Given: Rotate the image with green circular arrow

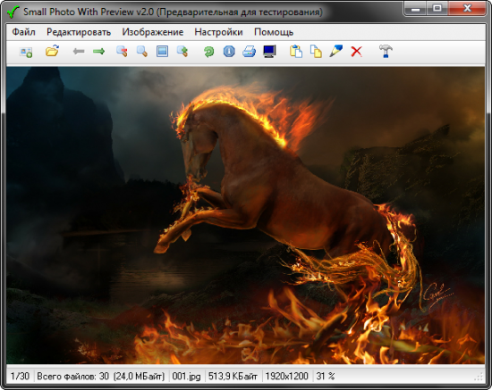Looking at the screenshot, I should (x=208, y=52).
